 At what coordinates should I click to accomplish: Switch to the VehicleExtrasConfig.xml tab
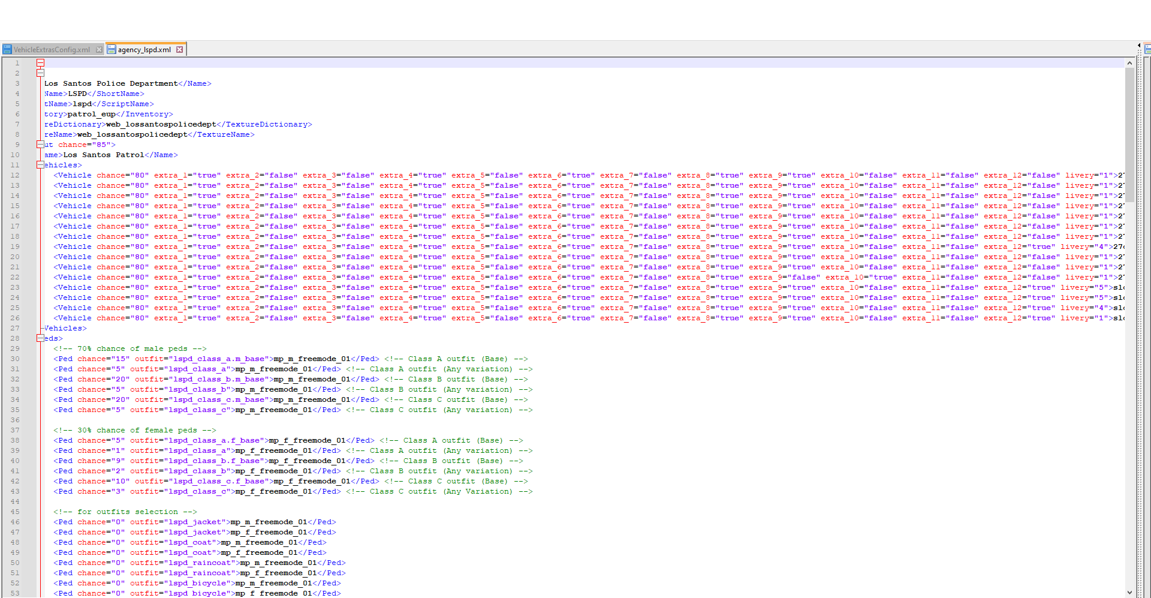click(x=52, y=50)
